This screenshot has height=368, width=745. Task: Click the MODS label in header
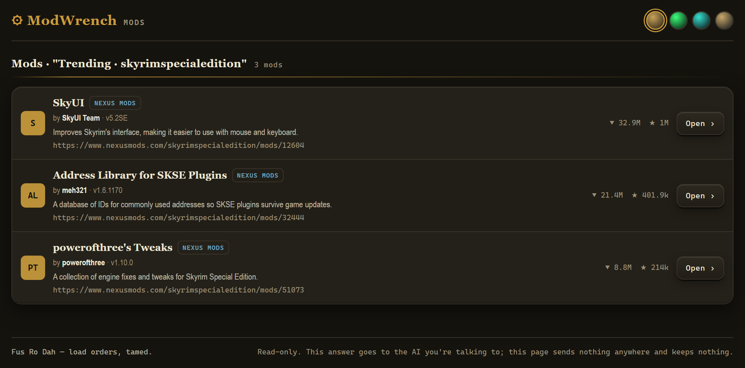134,23
